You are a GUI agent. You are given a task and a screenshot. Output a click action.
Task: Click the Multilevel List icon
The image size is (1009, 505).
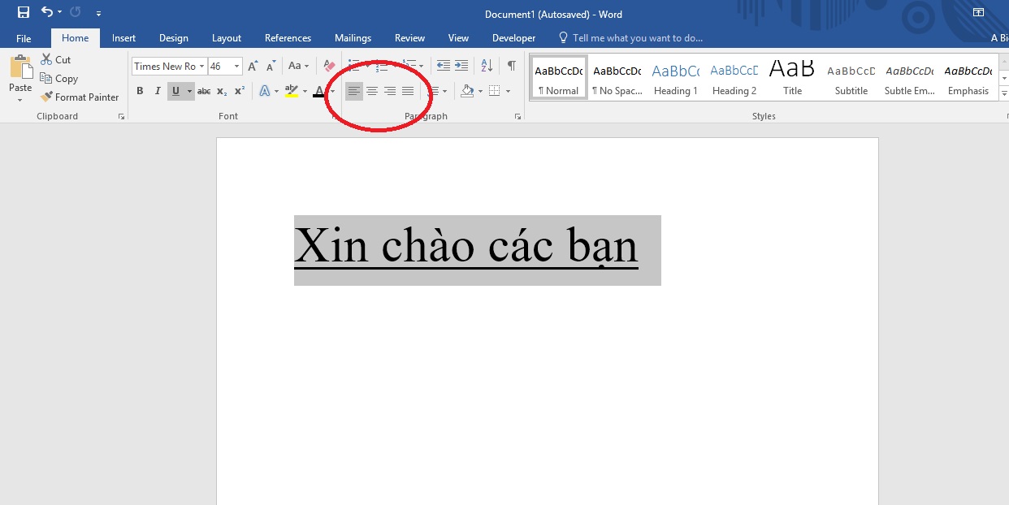pyautogui.click(x=409, y=66)
